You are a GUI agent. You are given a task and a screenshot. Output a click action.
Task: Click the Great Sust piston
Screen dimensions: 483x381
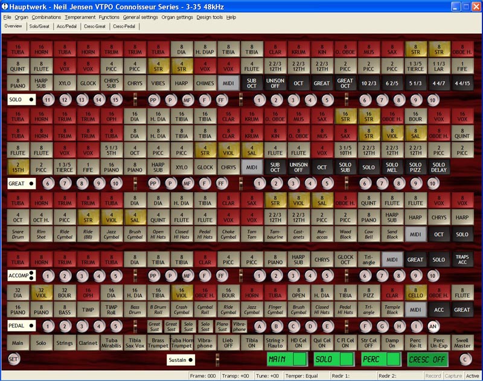pos(155,327)
